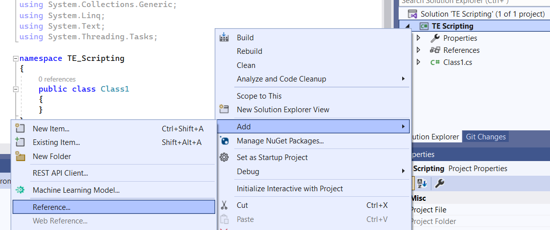Expand the References tree node
The height and width of the screenshot is (230, 550).
pyautogui.click(x=418, y=50)
